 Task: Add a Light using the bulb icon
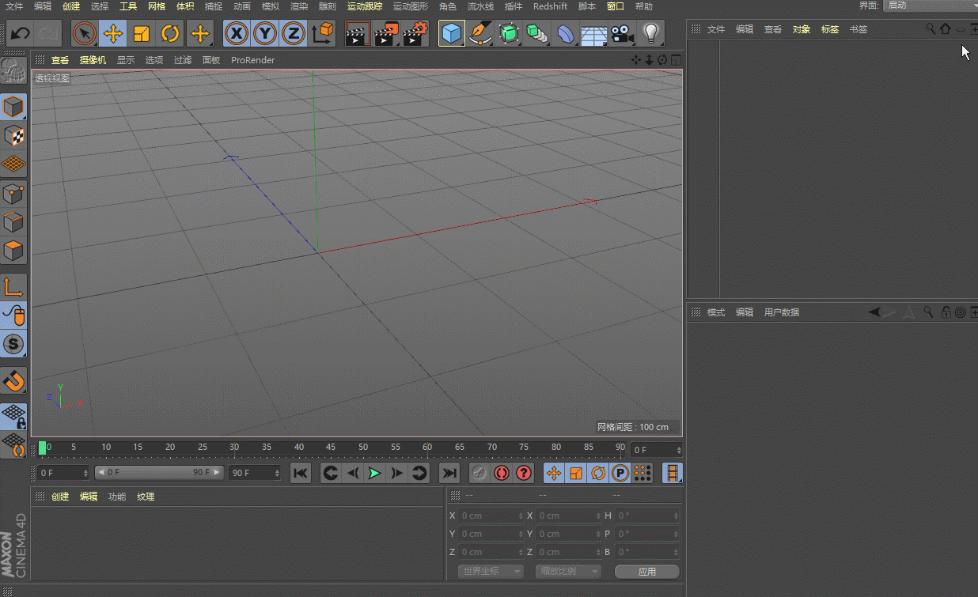(650, 33)
